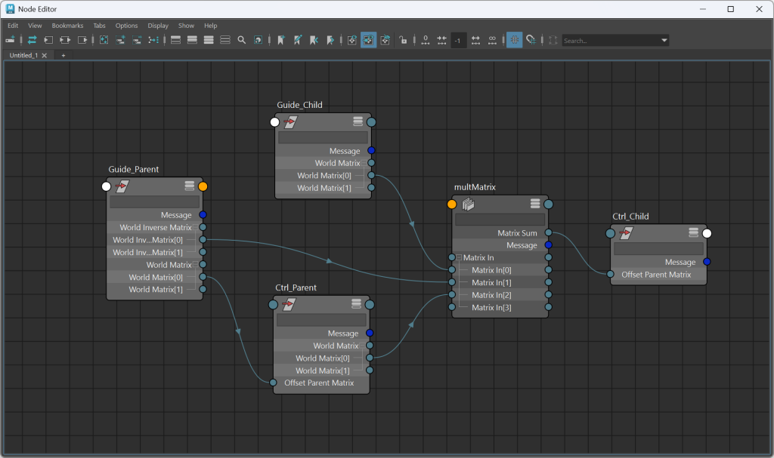Toggle grid visibility button in toolbar
The width and height of the screenshot is (774, 458).
pyautogui.click(x=514, y=40)
